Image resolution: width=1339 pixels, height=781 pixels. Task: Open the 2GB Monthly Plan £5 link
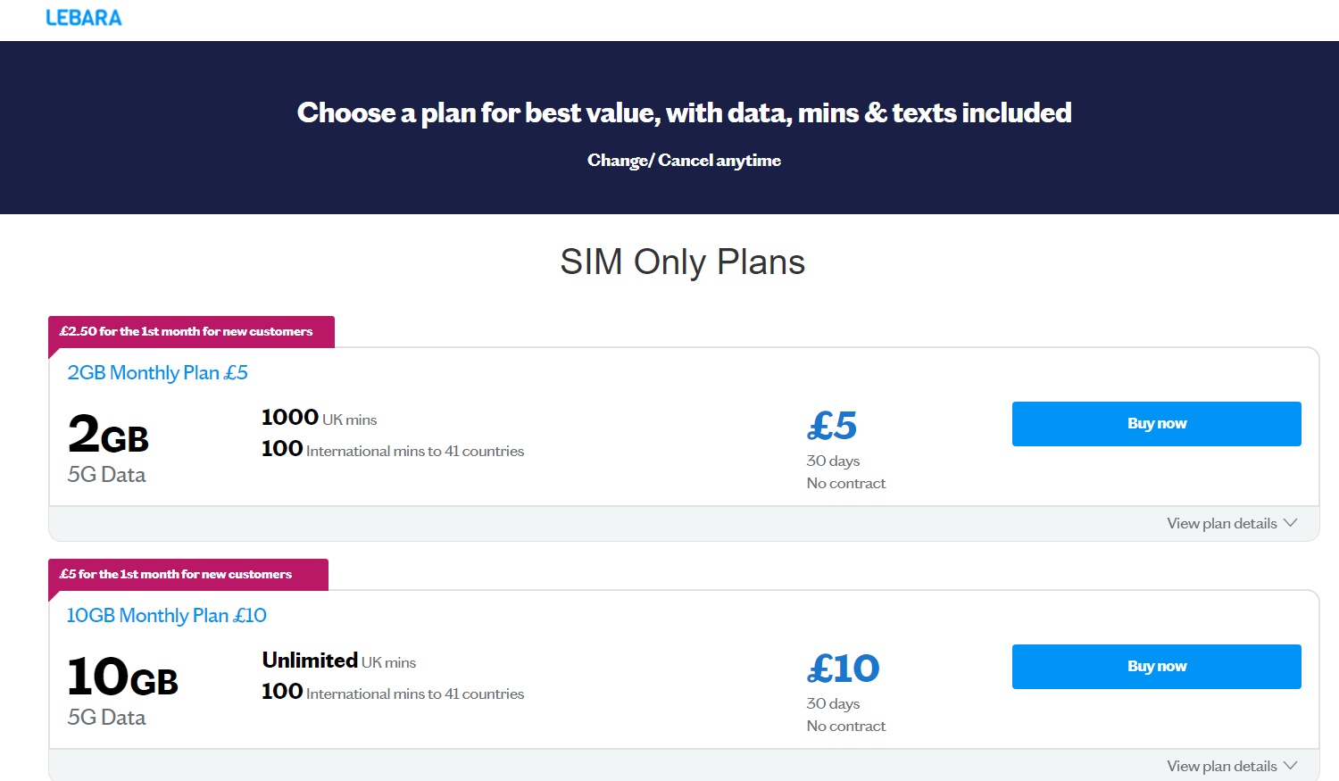point(158,373)
